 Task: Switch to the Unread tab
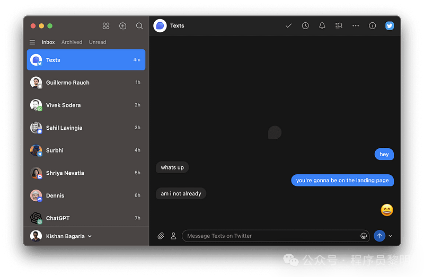click(x=98, y=42)
